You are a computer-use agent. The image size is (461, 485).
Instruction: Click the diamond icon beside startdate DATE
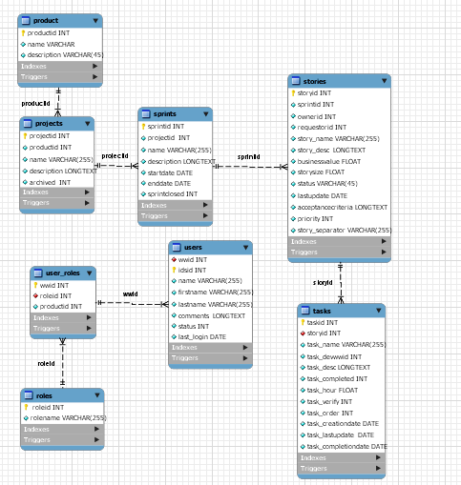(143, 172)
